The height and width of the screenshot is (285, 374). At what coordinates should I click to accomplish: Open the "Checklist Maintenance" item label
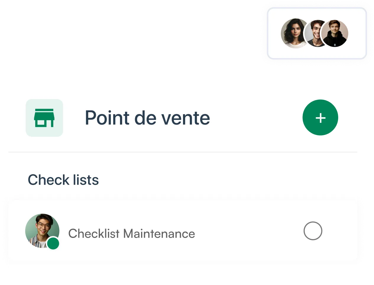(x=131, y=234)
